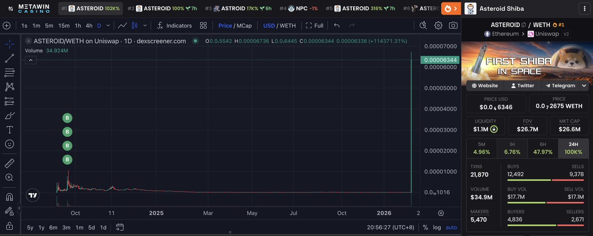This screenshot has height=236, width=593.
Task: Toggle magnet mode for drawings
Action: tap(9, 196)
